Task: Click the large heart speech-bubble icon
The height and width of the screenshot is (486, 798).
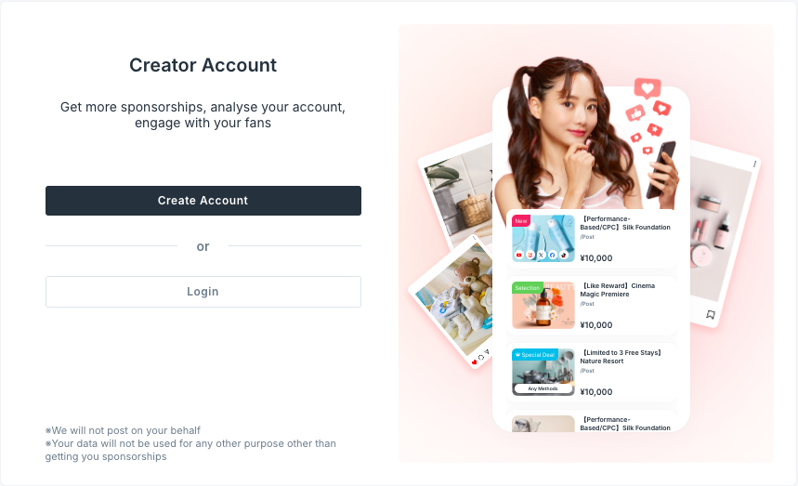Action: pyautogui.click(x=648, y=88)
